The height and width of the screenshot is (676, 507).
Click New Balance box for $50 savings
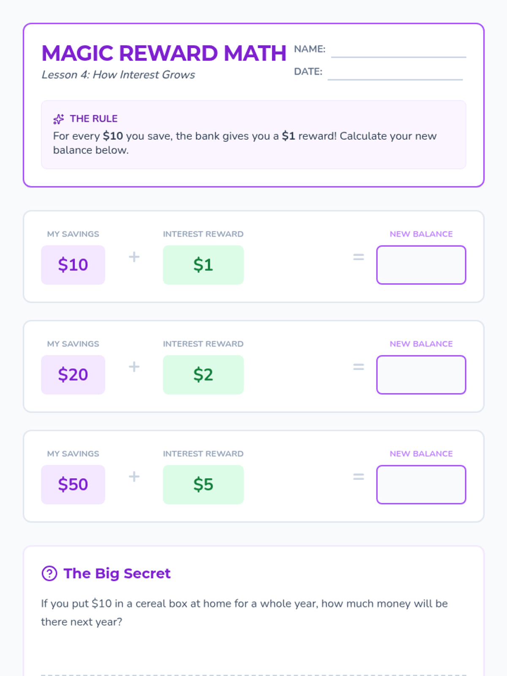click(x=421, y=485)
